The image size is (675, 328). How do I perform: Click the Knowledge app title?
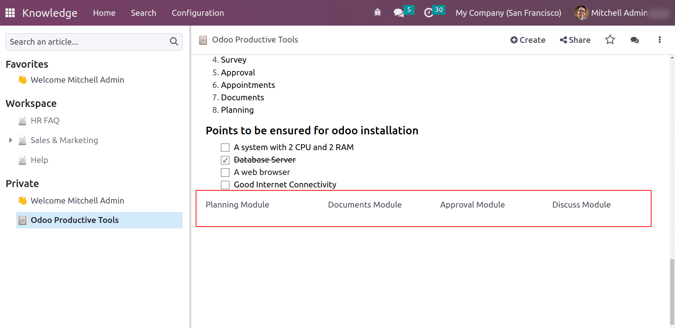[x=50, y=13]
